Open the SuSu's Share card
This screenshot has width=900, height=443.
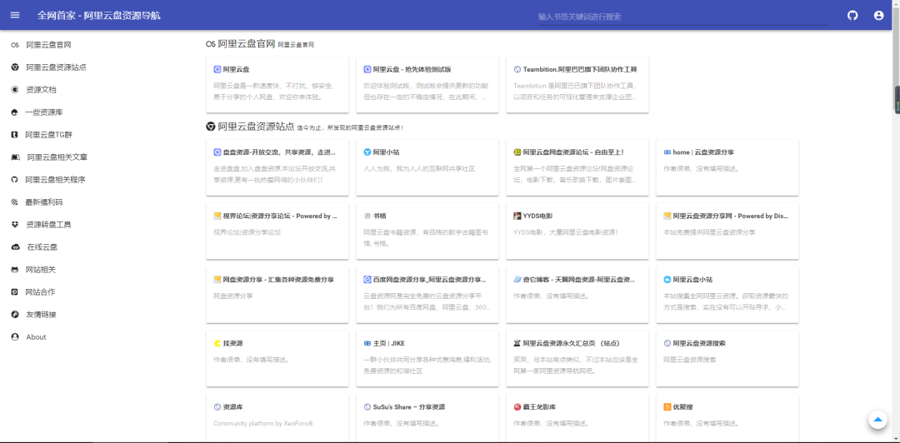[x=427, y=418]
